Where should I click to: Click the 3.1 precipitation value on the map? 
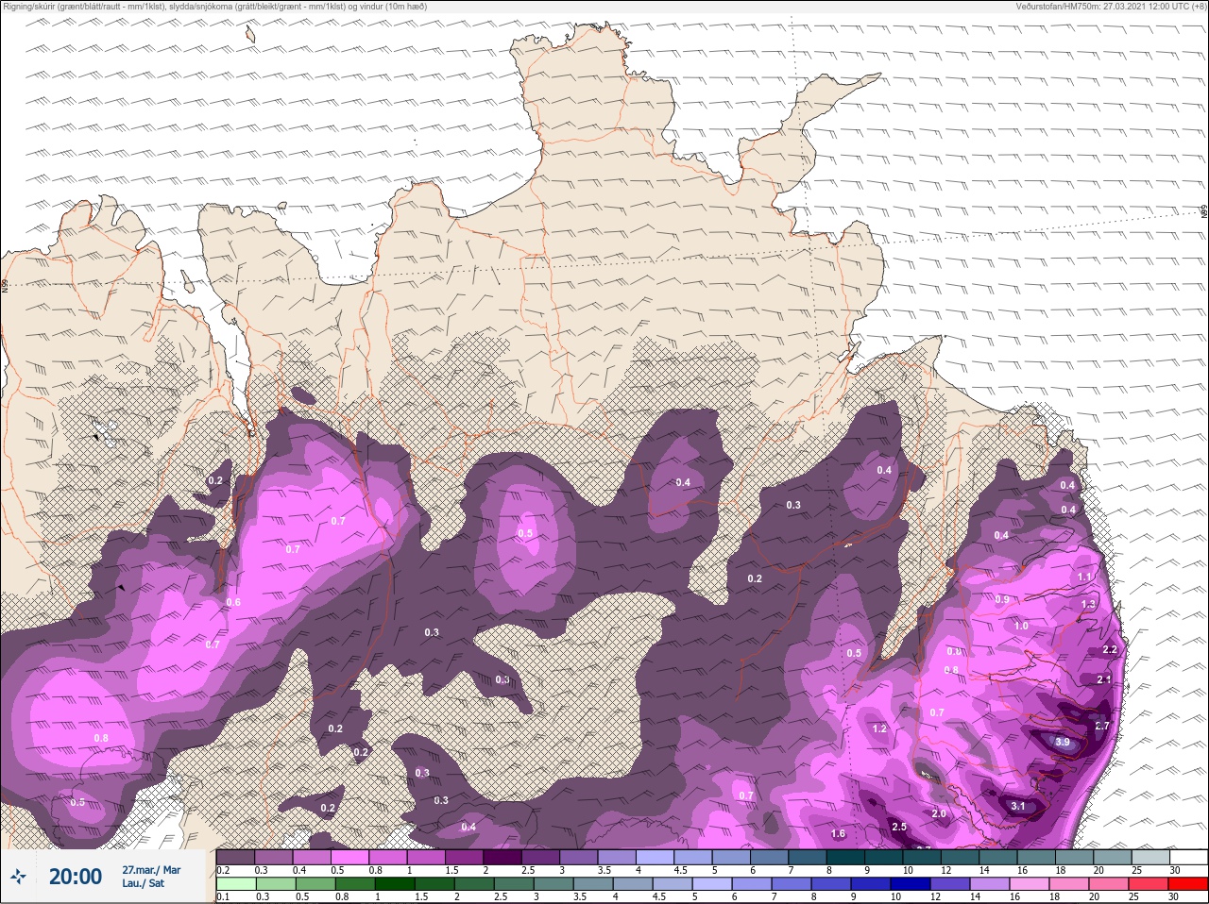[1018, 806]
